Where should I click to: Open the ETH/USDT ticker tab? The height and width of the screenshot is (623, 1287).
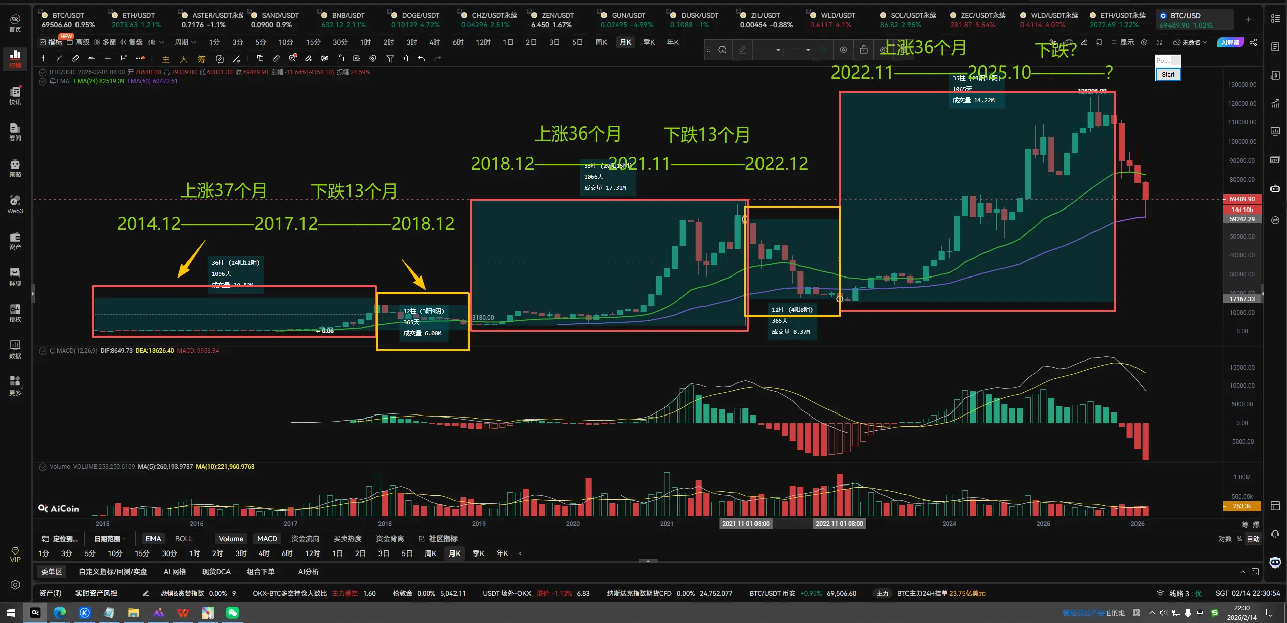click(x=136, y=20)
